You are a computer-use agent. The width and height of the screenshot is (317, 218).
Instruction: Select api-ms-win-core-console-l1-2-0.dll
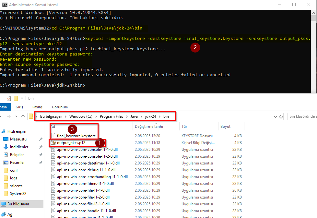coord(87,156)
